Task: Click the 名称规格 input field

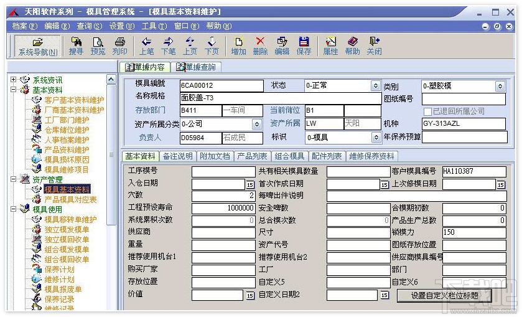Action: [x=281, y=98]
